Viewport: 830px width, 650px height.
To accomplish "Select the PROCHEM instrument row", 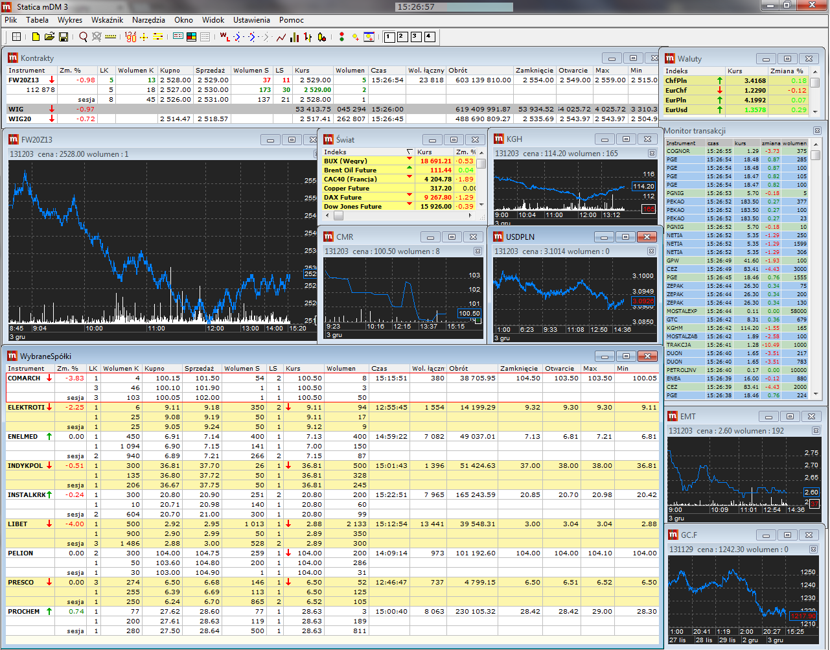I will click(332, 611).
